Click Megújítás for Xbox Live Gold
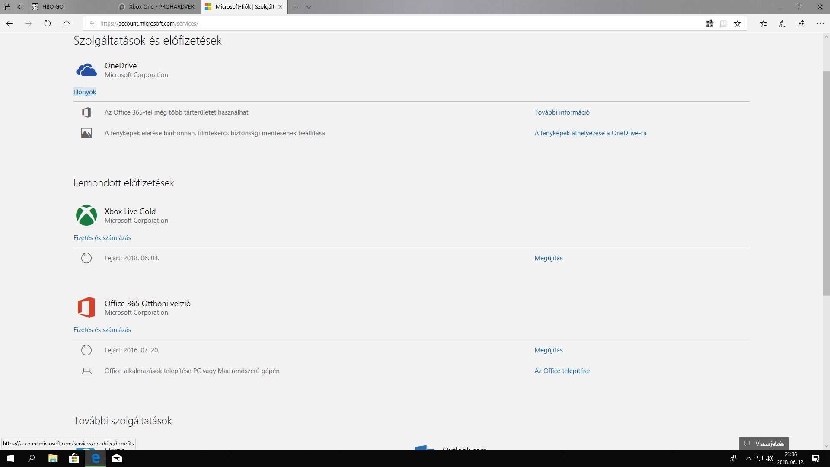830x467 pixels. pyautogui.click(x=548, y=258)
